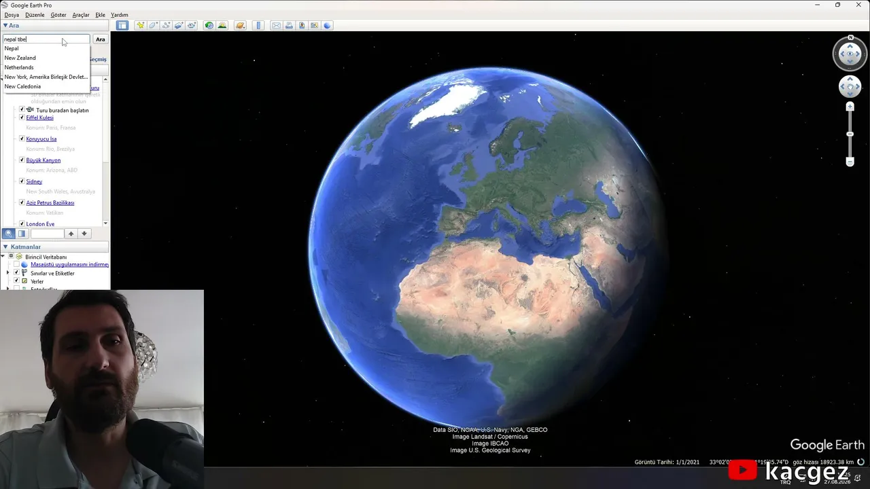The image size is (870, 489).
Task: Click the zoom slider handle
Action: [850, 134]
